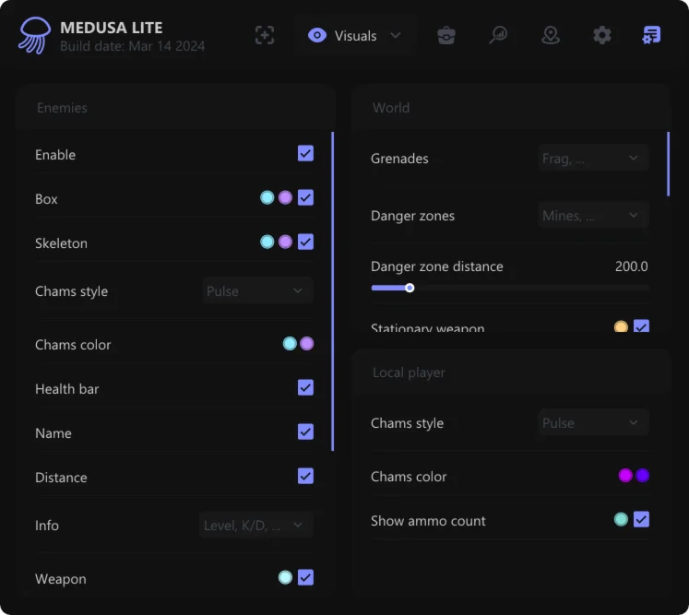Toggle the Distance checkbox
The width and height of the screenshot is (689, 615).
point(305,476)
